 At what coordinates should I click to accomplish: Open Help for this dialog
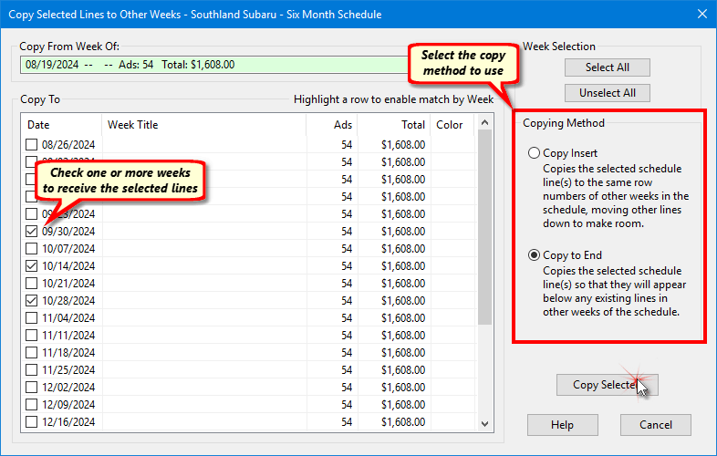tap(563, 425)
